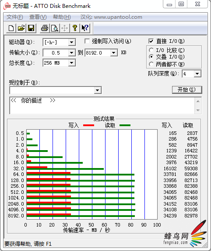Open a saved benchmark file icon
Image resolution: width=211 pixels, height=251 pixels.
tap(21, 28)
